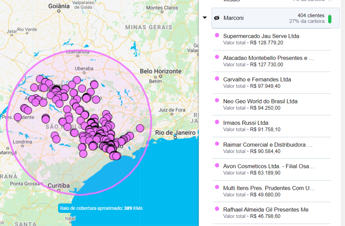
Task: Click the pink dot beside Neo Geo World do Brasil
Action: click(x=217, y=101)
